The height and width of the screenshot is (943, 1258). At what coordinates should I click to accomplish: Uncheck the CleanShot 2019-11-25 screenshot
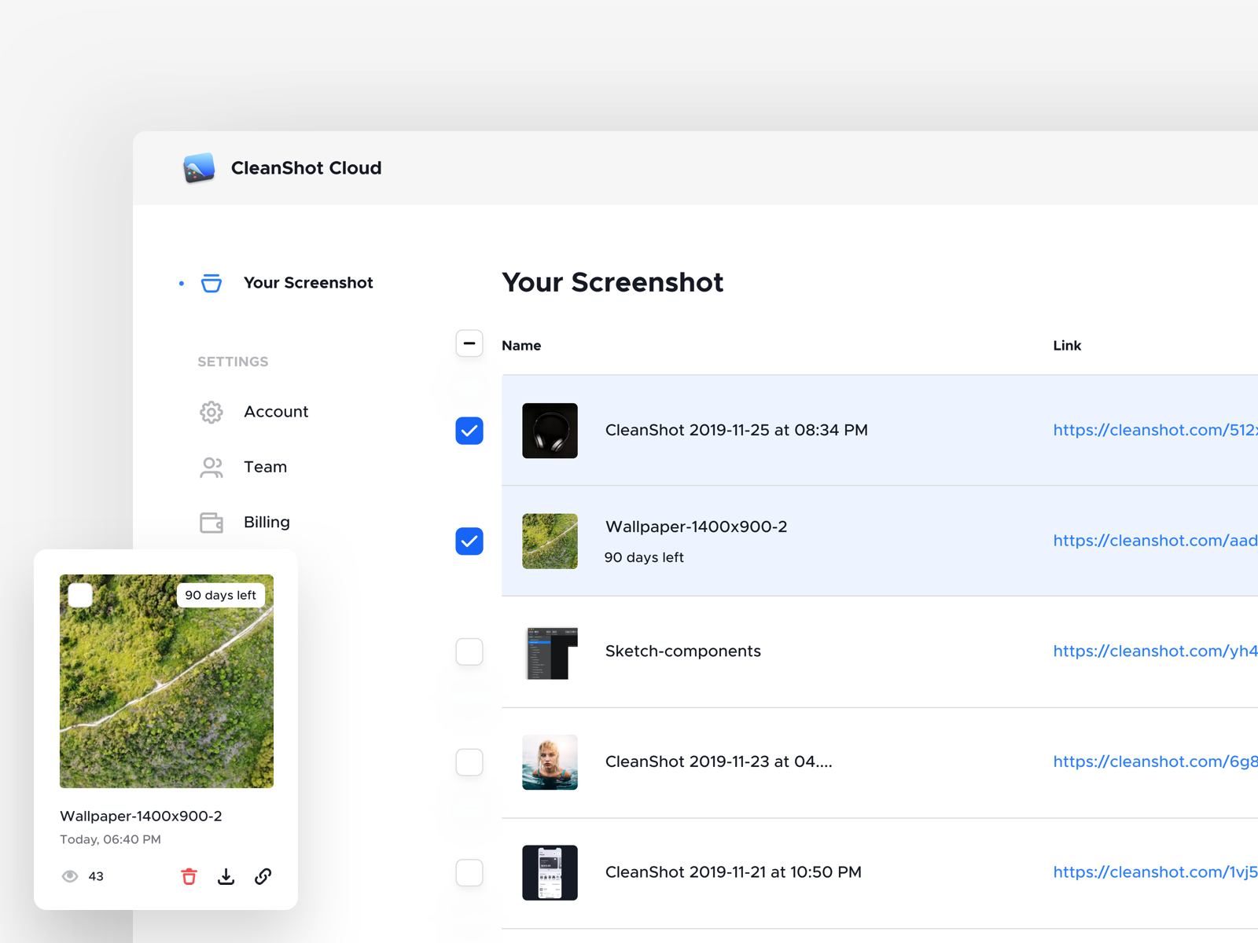coord(469,431)
